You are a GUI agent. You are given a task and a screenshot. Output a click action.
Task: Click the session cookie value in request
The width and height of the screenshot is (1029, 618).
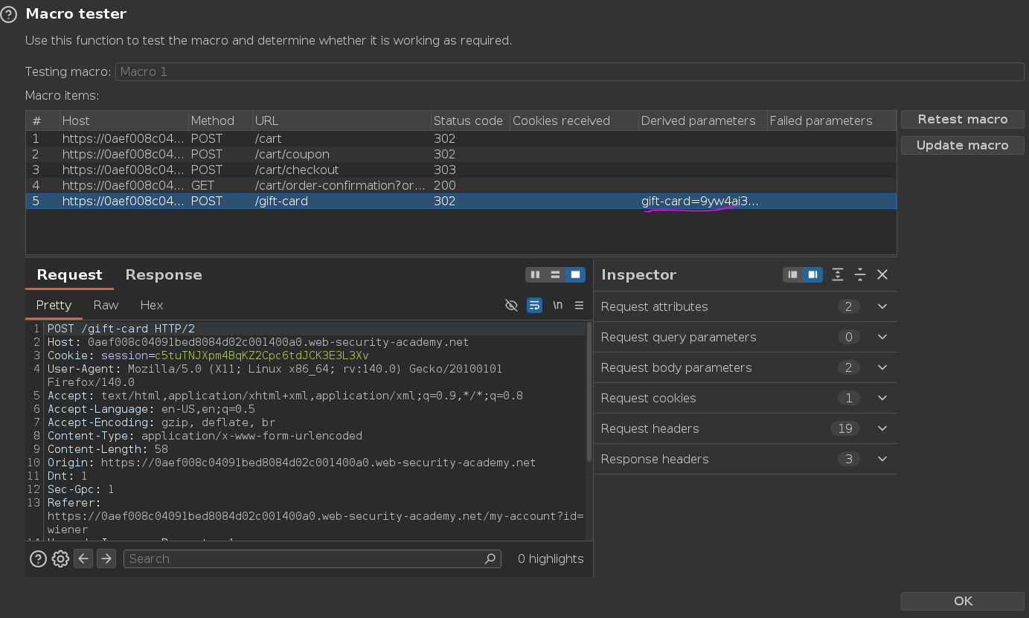click(x=261, y=355)
